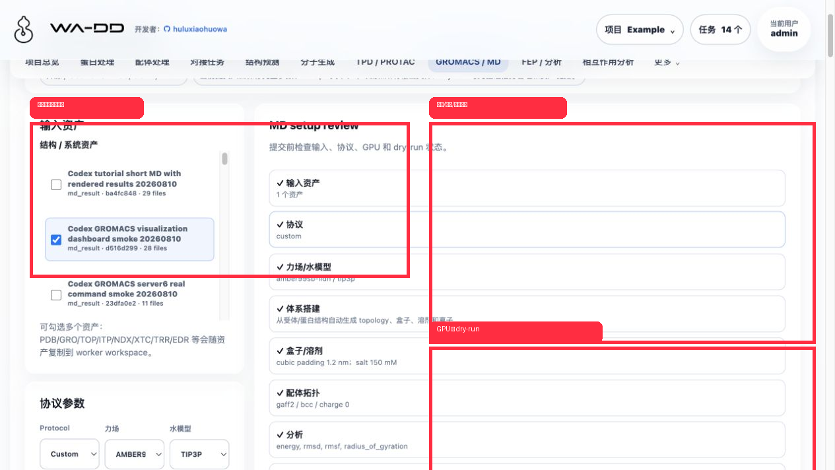Open the 当前用户 admin user menu
The height and width of the screenshot is (470, 835).
784,29
